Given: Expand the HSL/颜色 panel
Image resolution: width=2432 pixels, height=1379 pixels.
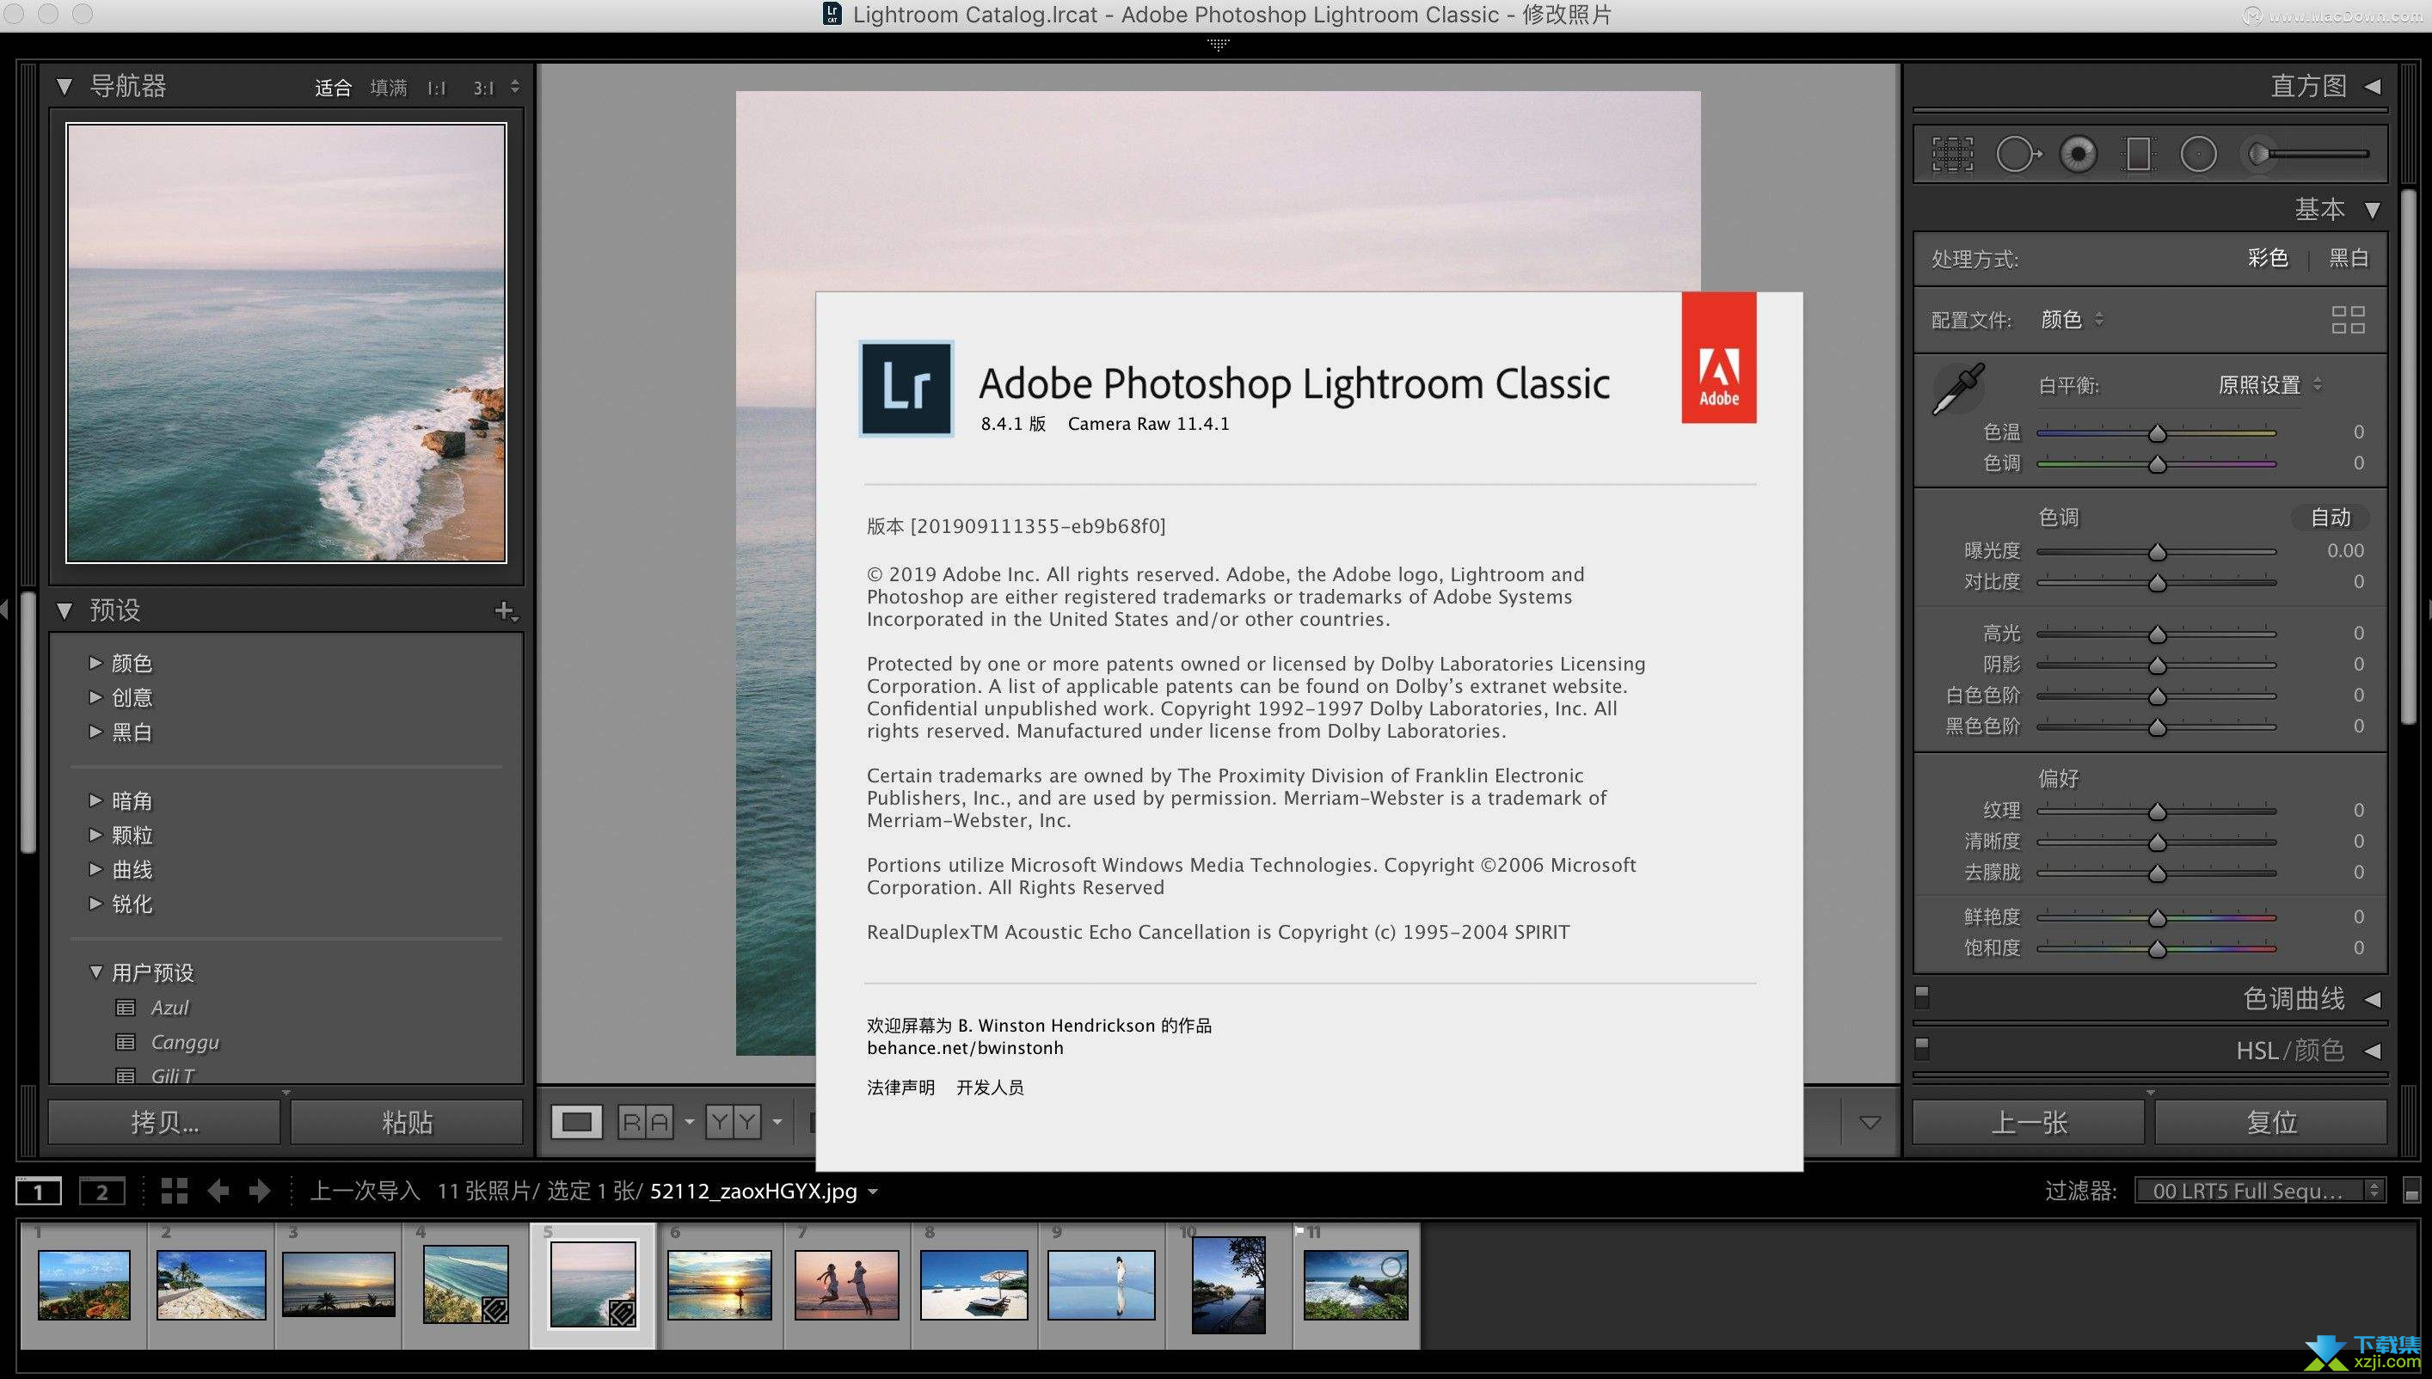Looking at the screenshot, I should click(2373, 1051).
